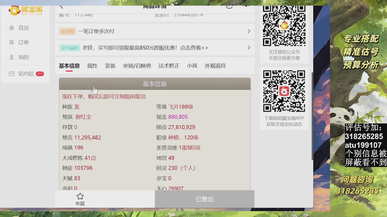Open the 小孩 tab
The width and height of the screenshot is (387, 217).
click(192, 66)
